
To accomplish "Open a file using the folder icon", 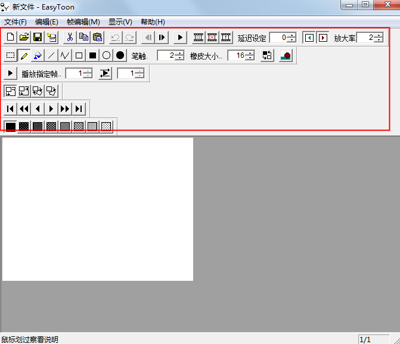I will (x=24, y=38).
